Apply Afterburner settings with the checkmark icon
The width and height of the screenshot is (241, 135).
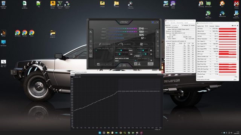[x=128, y=66]
